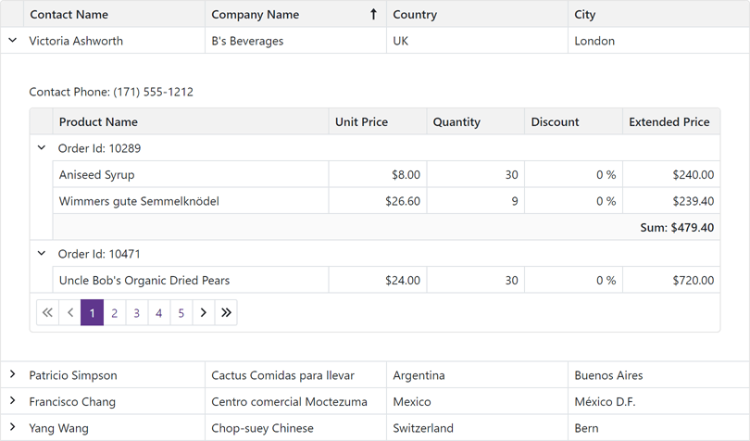Collapse Order Id 10289 group
Viewport: 750px width, 441px height.
coord(42,148)
